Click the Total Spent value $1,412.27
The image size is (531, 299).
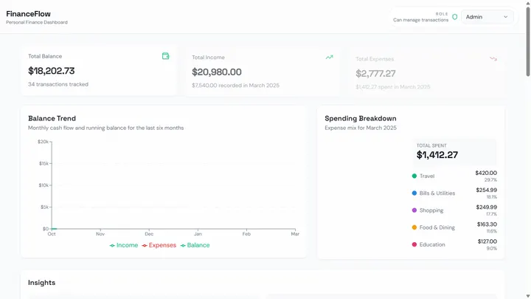(437, 155)
